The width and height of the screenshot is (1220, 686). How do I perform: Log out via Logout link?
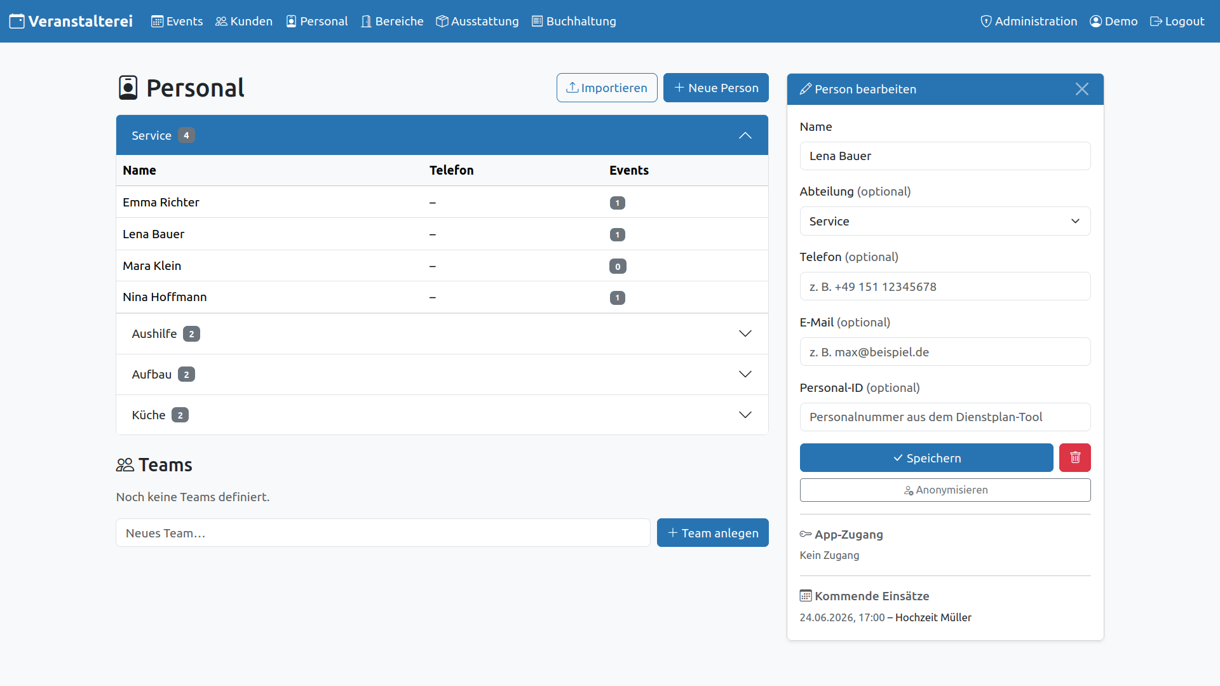pyautogui.click(x=1177, y=21)
